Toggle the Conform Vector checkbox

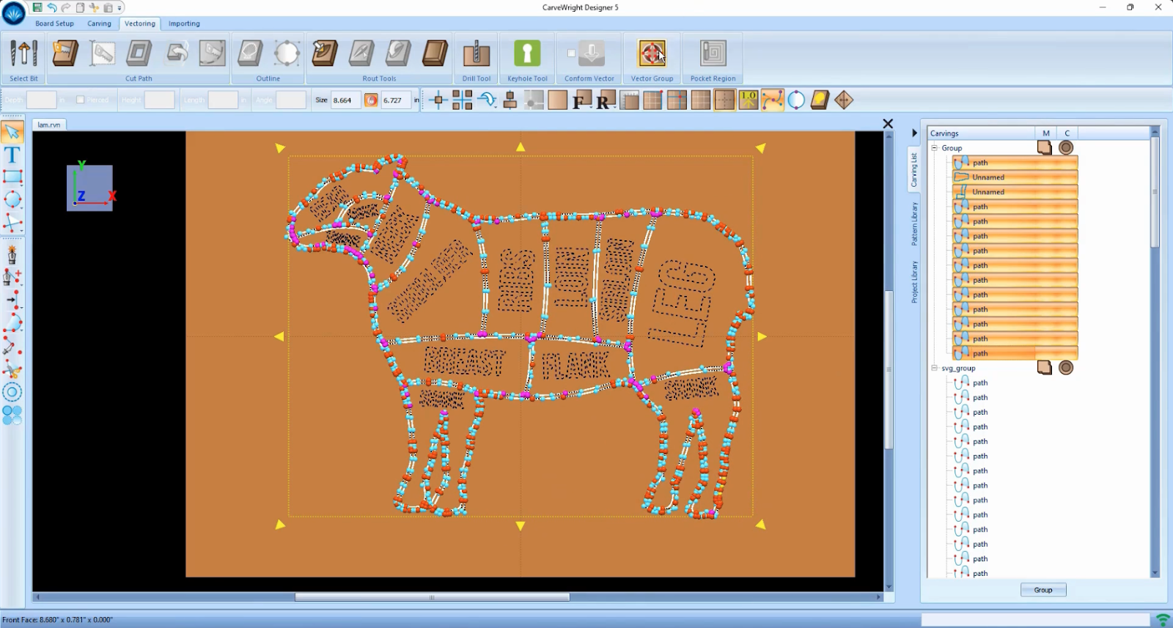click(571, 53)
